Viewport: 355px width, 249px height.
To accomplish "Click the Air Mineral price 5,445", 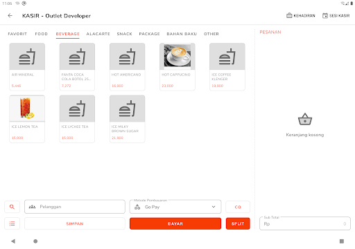I will tap(16, 86).
